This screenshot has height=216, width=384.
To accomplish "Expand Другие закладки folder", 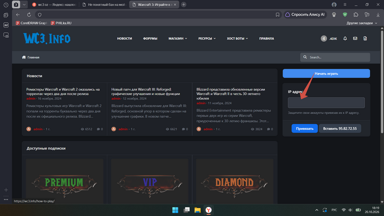I will [x=362, y=23].
